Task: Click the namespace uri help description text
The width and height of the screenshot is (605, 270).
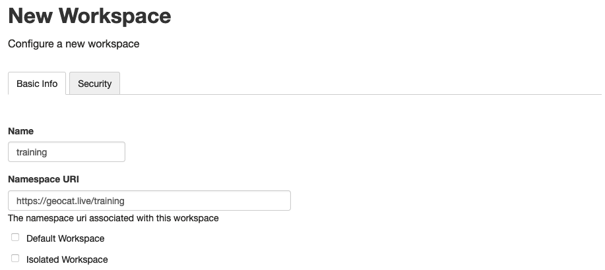Action: [113, 218]
